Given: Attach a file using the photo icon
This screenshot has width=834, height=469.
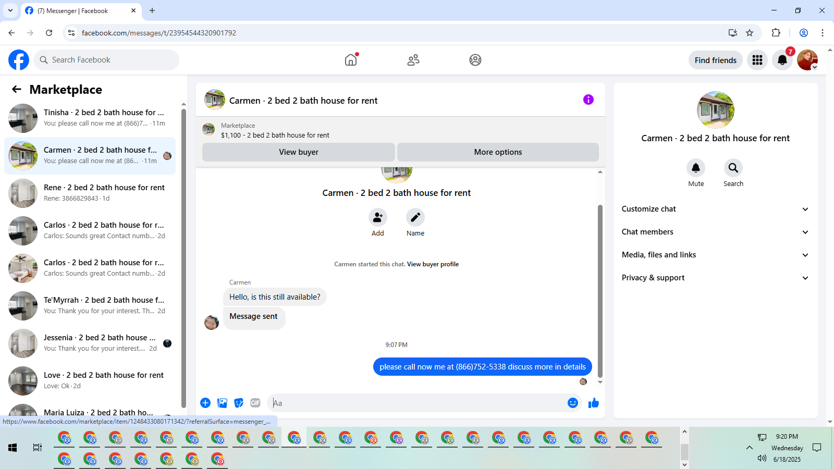Looking at the screenshot, I should [x=223, y=403].
